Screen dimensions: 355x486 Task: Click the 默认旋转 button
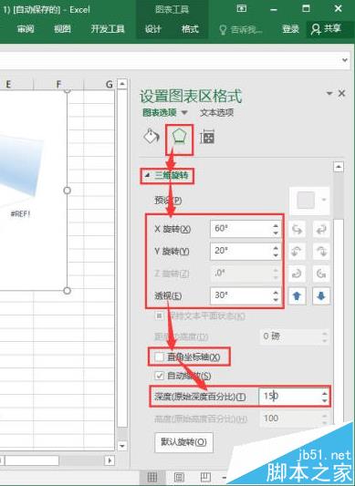183,442
